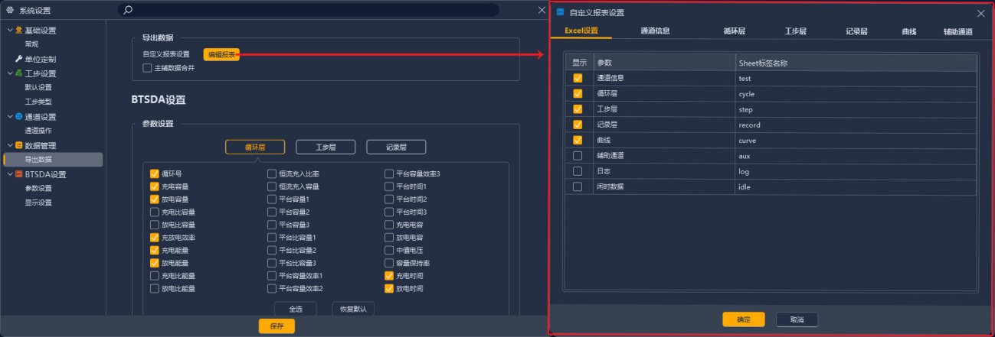995x337 pixels.
Task: Uncheck the 充电时间 checkbox
Action: click(x=389, y=276)
